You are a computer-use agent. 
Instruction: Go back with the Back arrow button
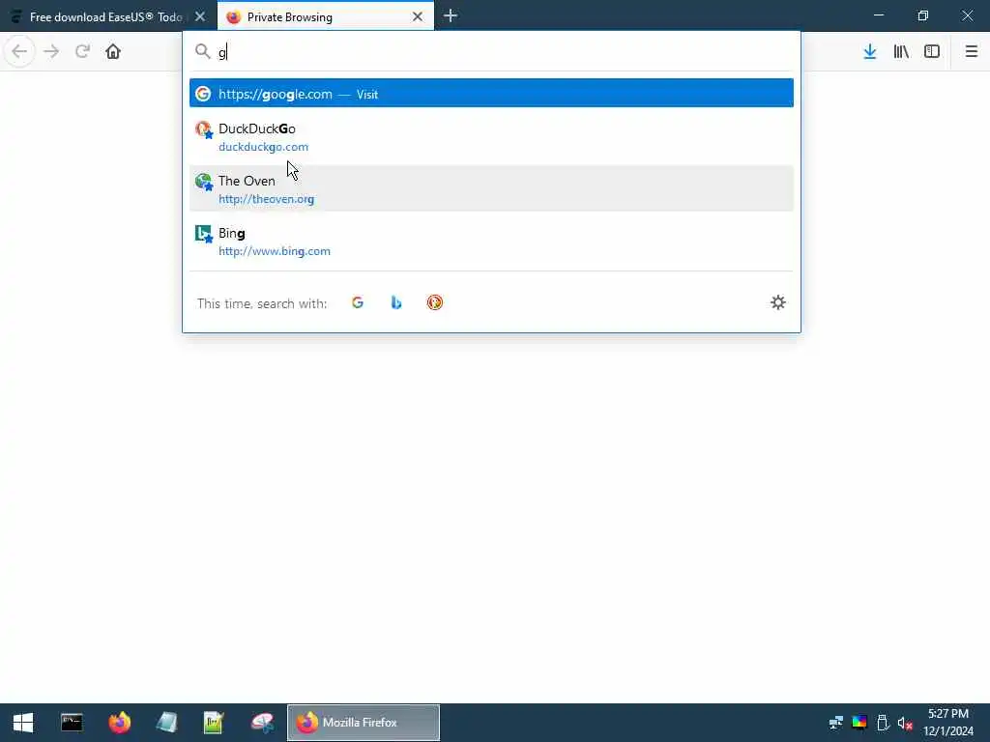19,51
